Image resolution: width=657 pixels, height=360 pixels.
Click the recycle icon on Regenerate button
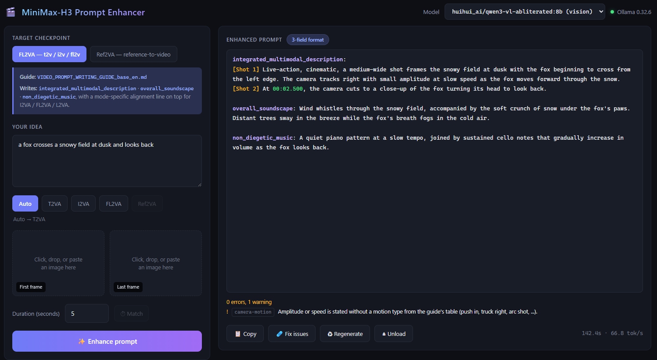click(330, 334)
